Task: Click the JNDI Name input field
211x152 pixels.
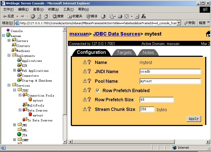Action: 170,71
